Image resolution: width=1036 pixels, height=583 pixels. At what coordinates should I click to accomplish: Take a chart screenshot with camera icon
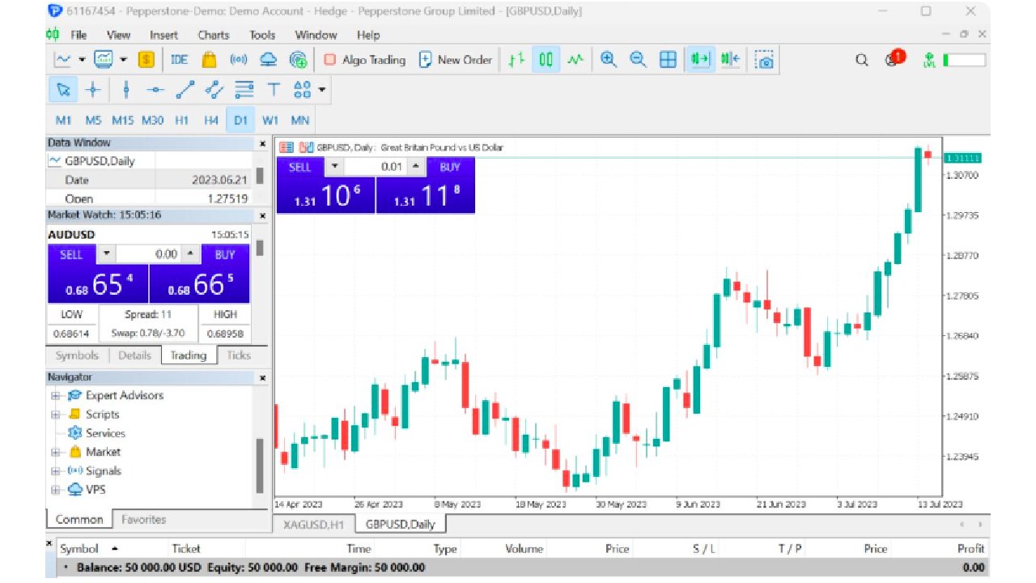coord(765,60)
